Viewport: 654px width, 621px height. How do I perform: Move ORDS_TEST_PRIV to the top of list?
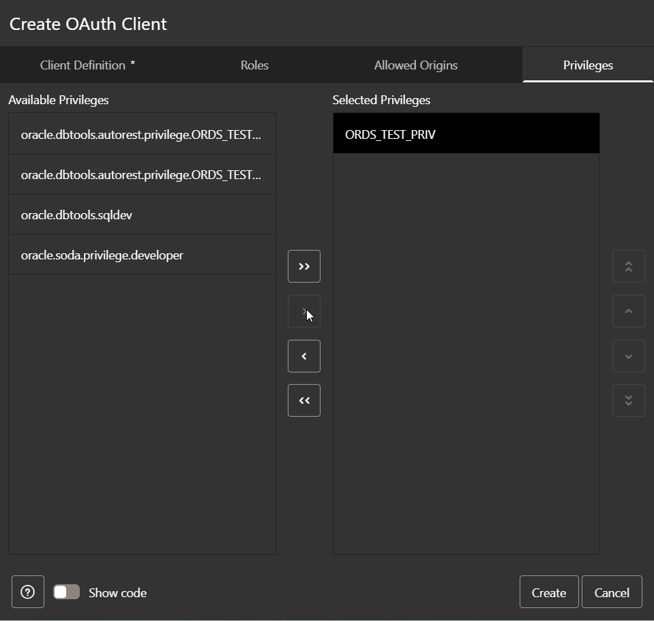pos(627,266)
